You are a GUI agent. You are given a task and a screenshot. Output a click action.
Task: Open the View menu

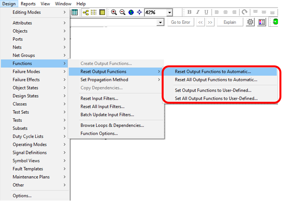45,4
